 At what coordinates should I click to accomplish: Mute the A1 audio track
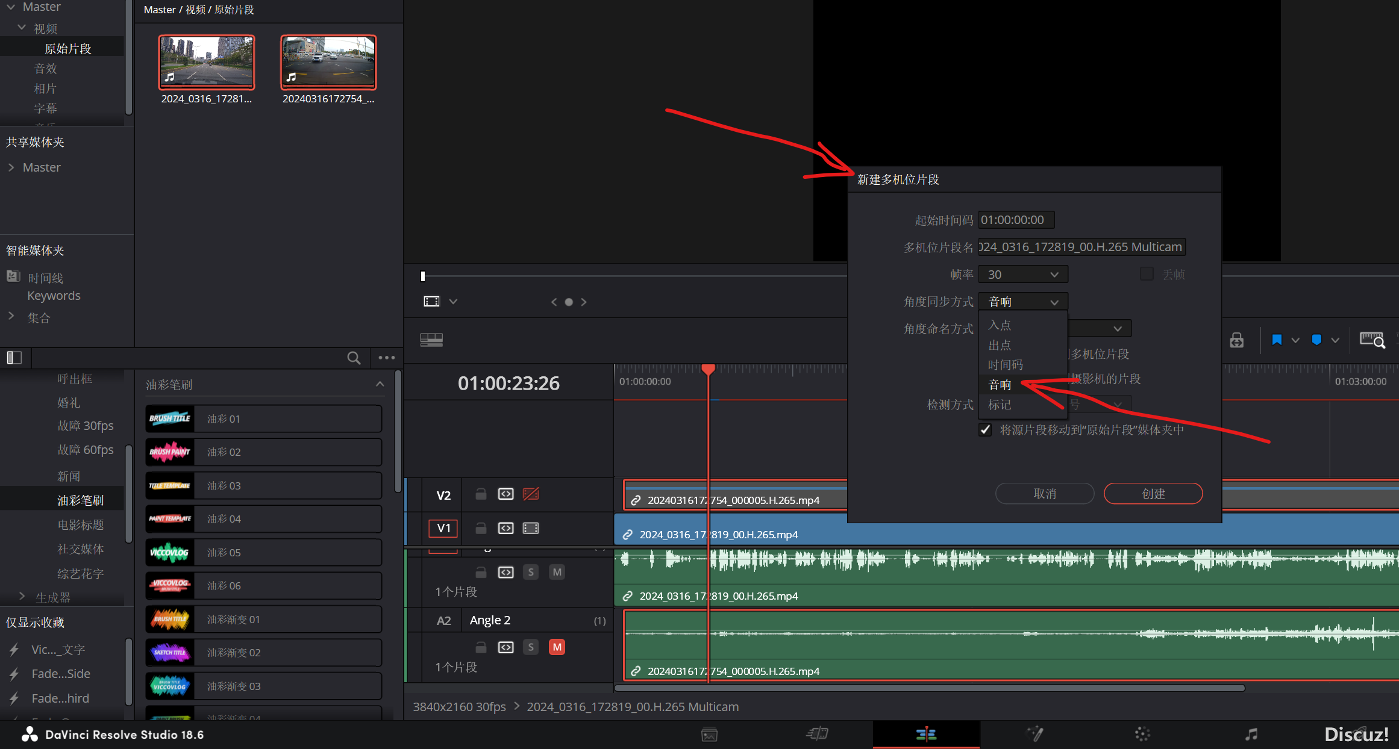tap(557, 572)
